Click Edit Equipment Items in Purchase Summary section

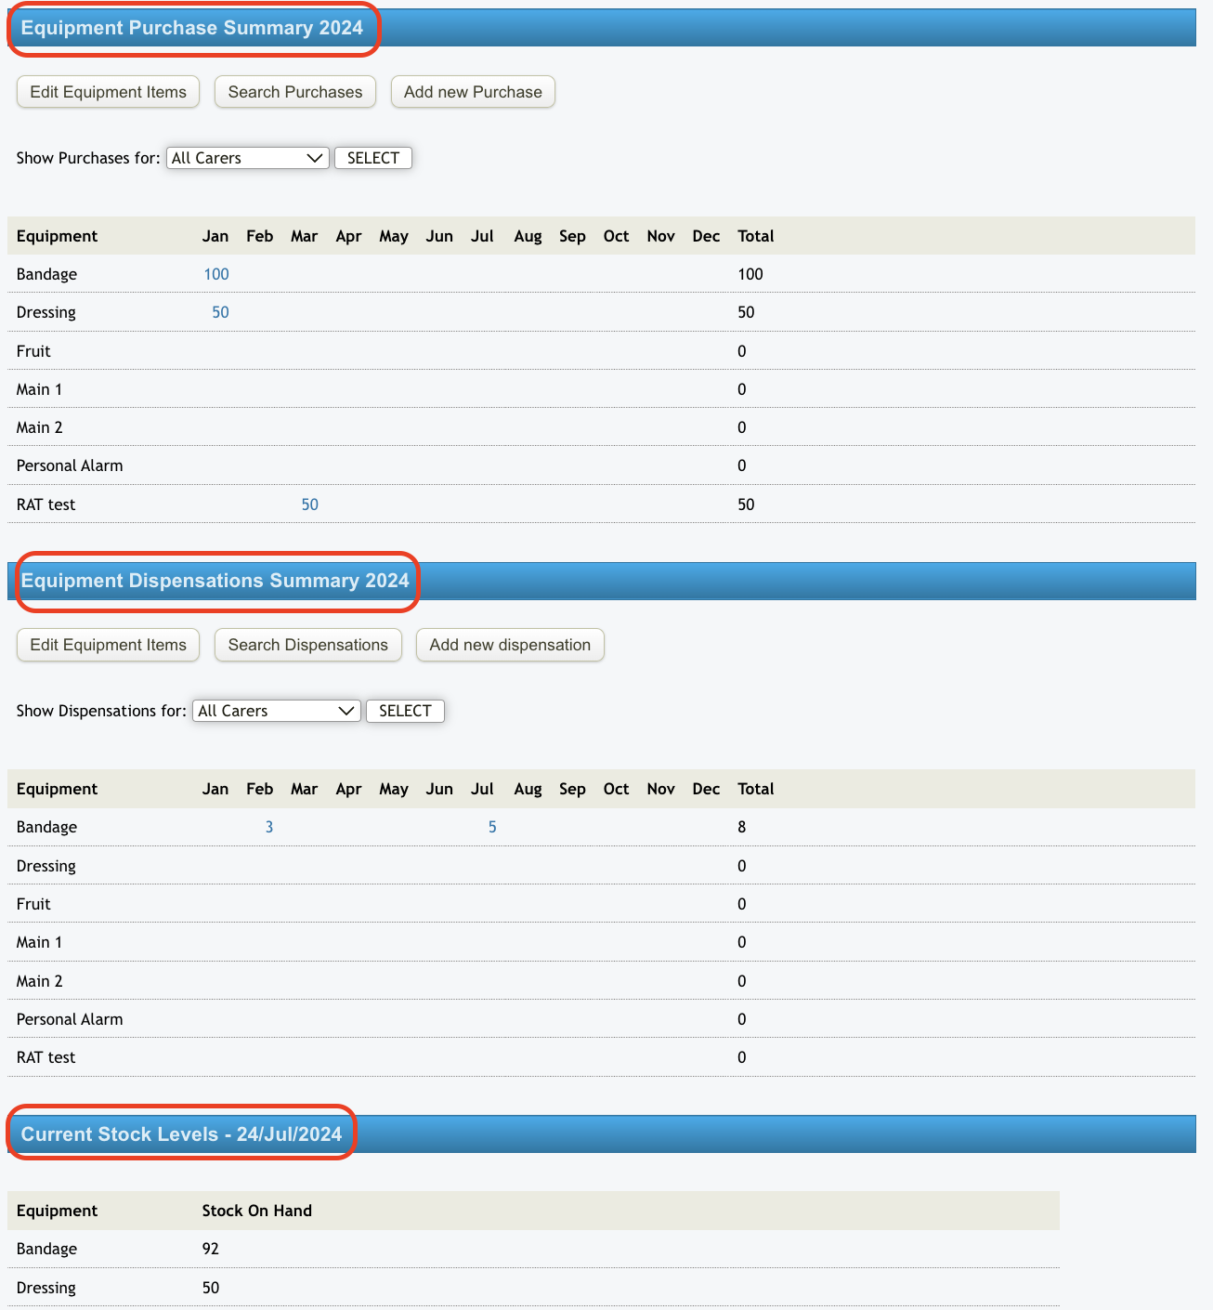pyautogui.click(x=108, y=92)
